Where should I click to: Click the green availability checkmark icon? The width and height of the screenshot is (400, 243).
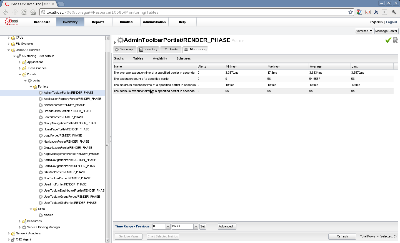388,40
